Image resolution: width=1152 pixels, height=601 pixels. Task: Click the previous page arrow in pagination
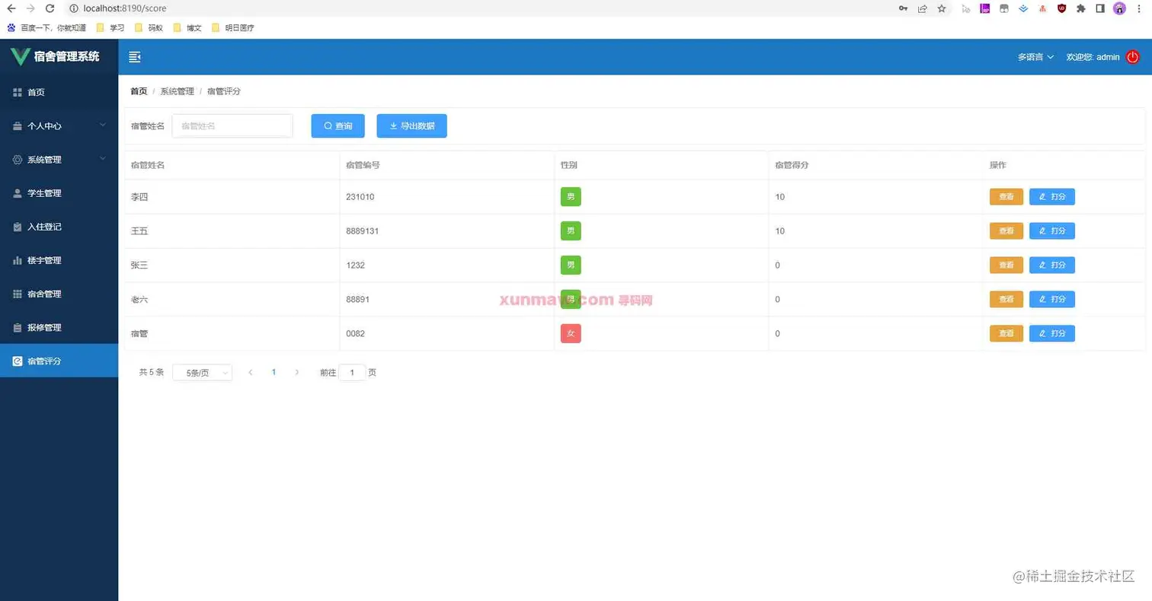click(251, 373)
